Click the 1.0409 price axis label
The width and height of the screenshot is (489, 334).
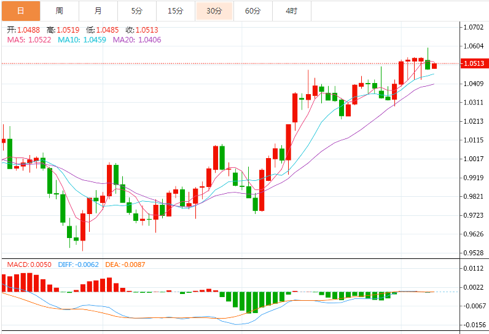tap(474, 83)
